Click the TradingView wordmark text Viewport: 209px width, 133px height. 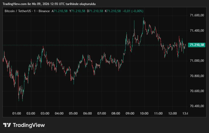tap(29, 125)
